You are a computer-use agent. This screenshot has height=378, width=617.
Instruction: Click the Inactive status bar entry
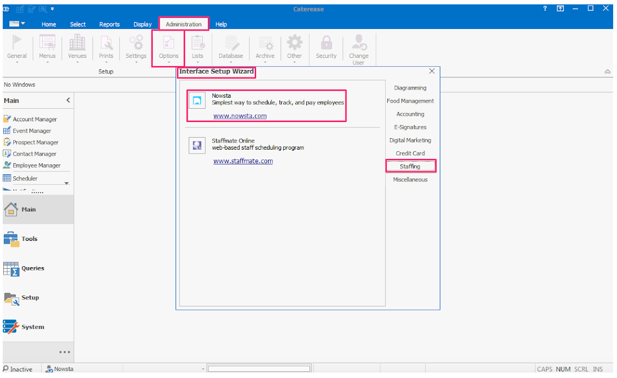(18, 369)
